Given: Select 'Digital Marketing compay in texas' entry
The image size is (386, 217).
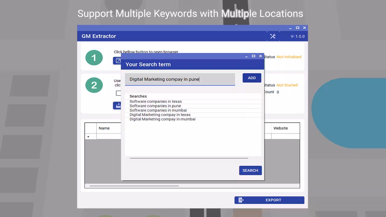Looking at the screenshot, I should pos(160,115).
